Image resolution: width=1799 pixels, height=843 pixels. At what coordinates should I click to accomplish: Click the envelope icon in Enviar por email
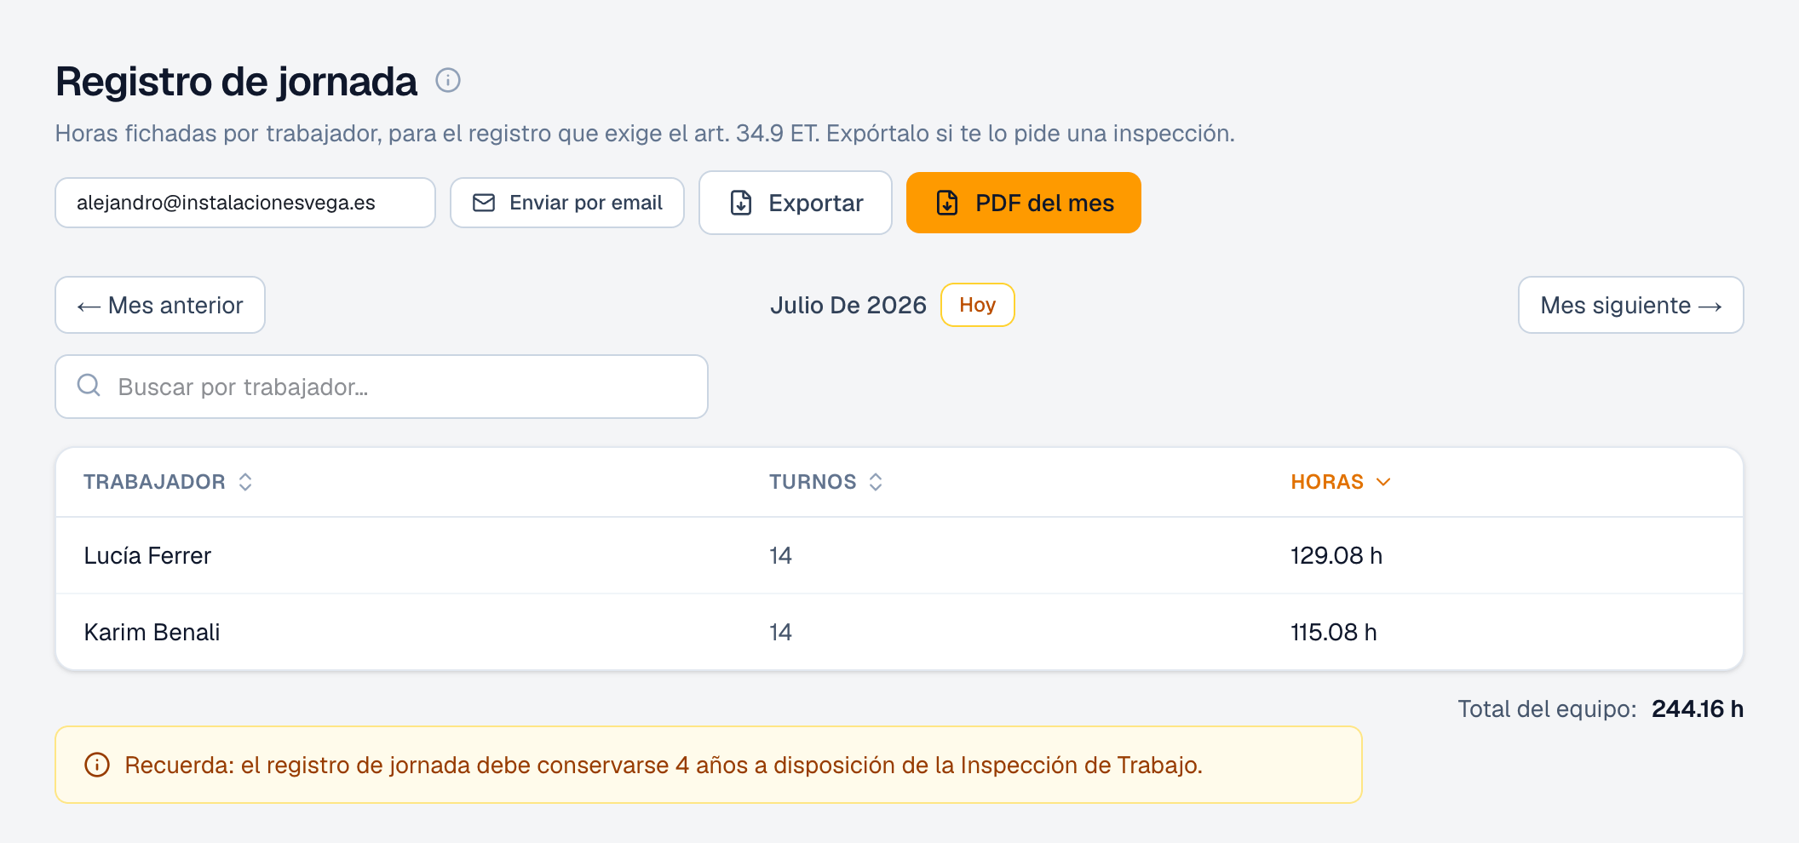pos(484,203)
